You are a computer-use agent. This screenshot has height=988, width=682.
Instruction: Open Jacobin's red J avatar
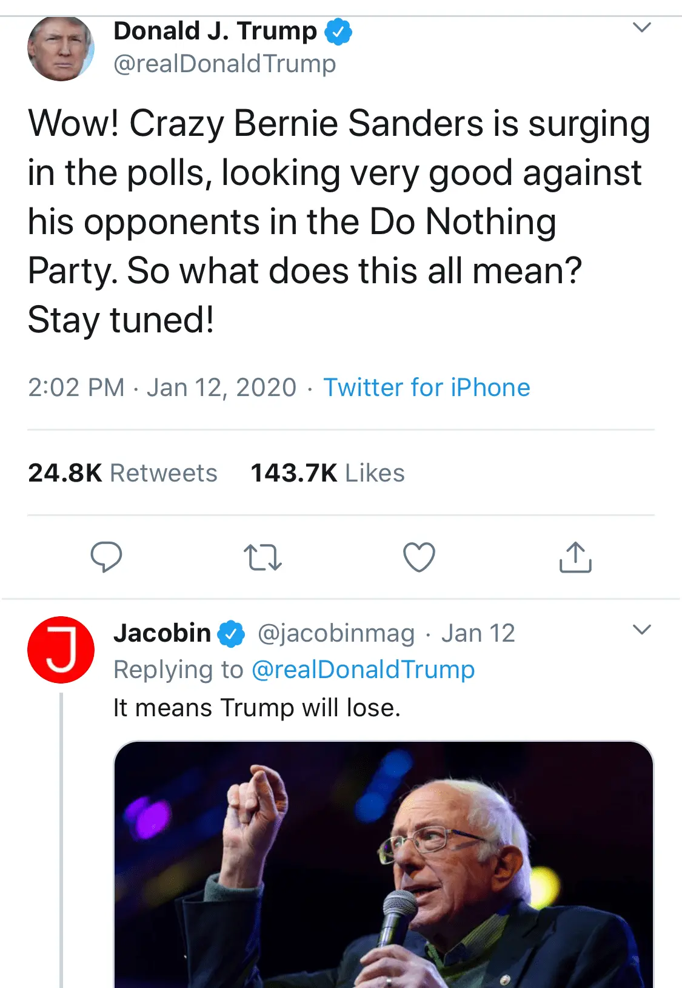[x=61, y=650]
